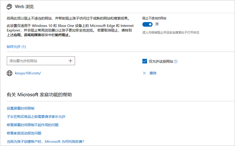The width and height of the screenshot is (235, 146).
Task: Click the 阻止不适当的网站 label above toggle
Action: click(155, 18)
